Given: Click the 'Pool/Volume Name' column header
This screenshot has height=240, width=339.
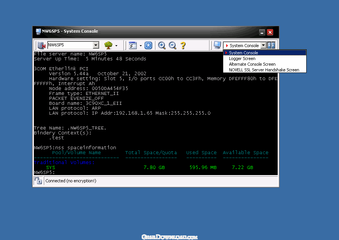Looking at the screenshot, I should 77,153.
